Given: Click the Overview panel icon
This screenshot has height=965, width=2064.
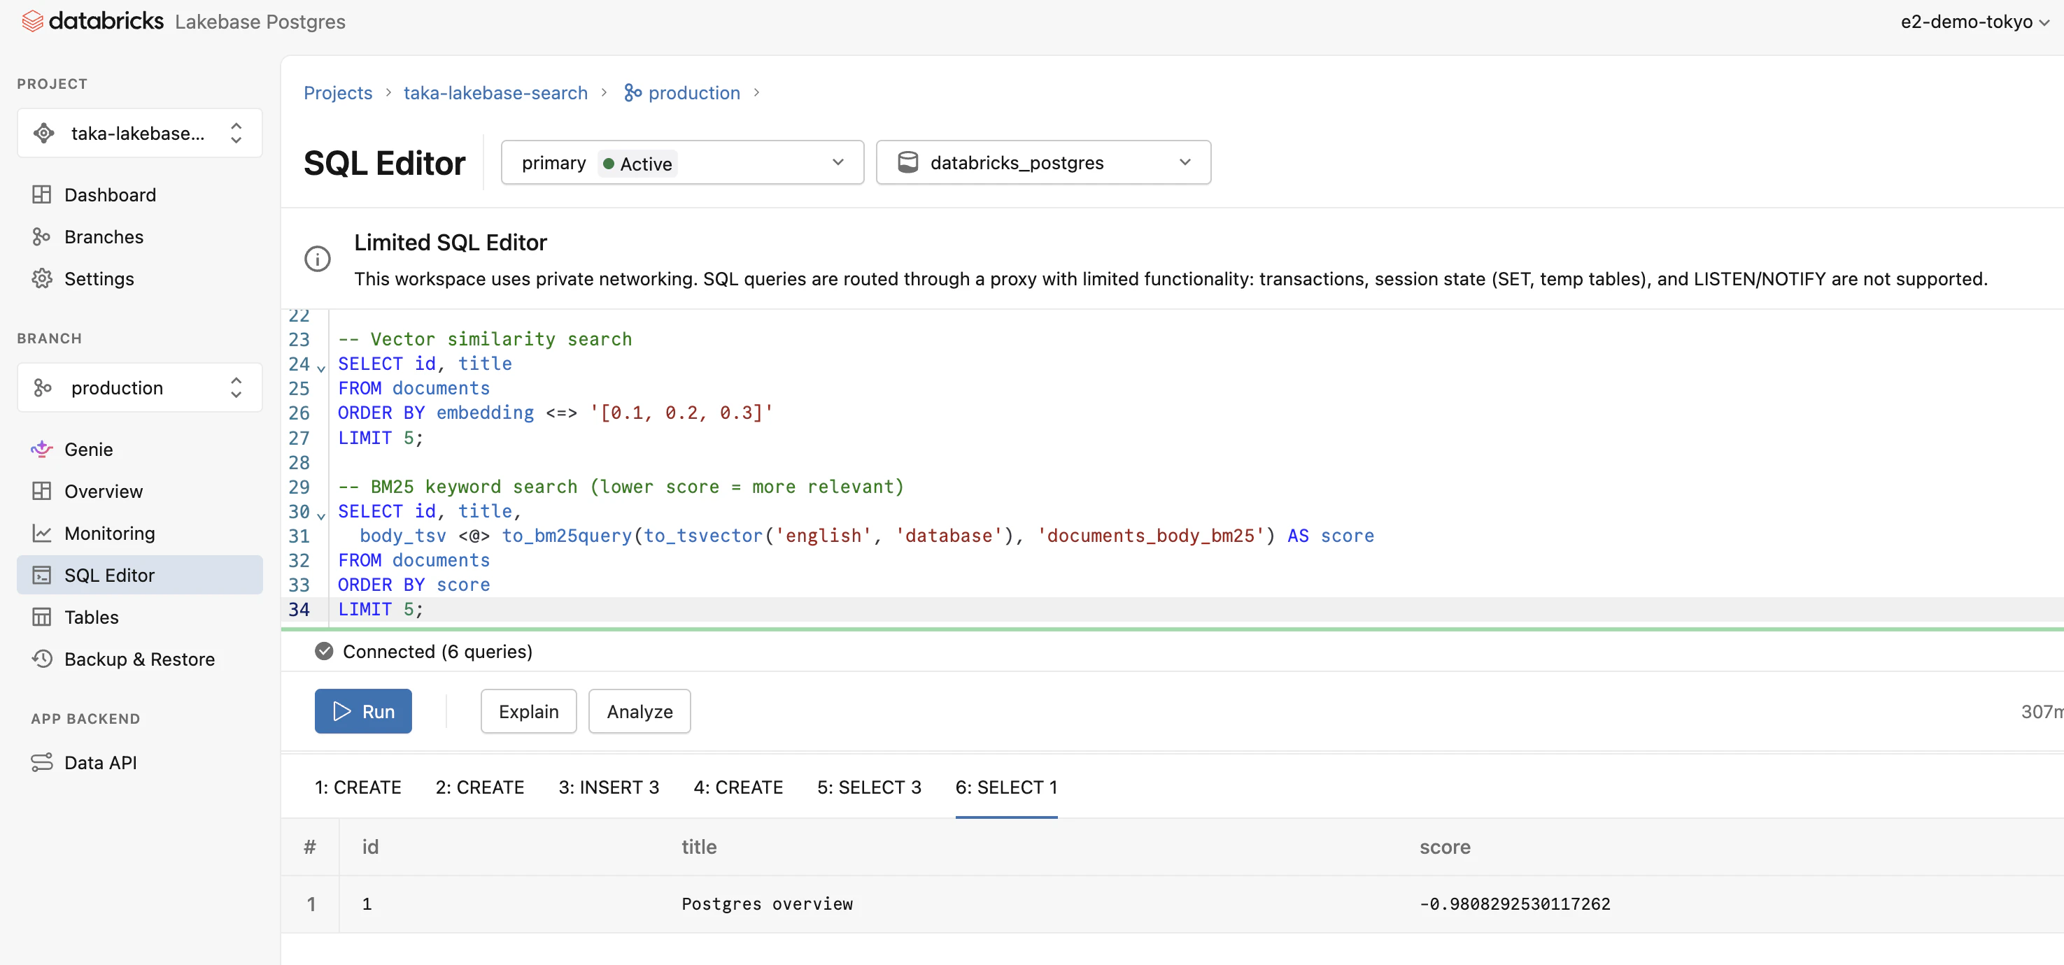Looking at the screenshot, I should (42, 491).
